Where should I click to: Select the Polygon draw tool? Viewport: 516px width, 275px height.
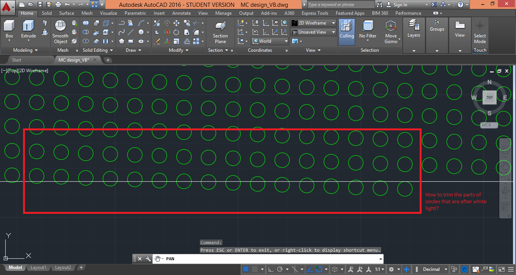[x=122, y=41]
